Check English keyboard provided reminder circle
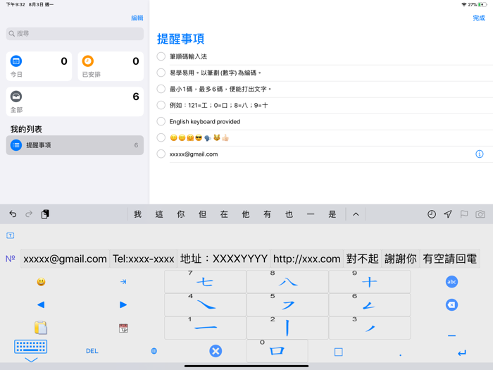Image resolution: width=493 pixels, height=370 pixels. point(161,121)
